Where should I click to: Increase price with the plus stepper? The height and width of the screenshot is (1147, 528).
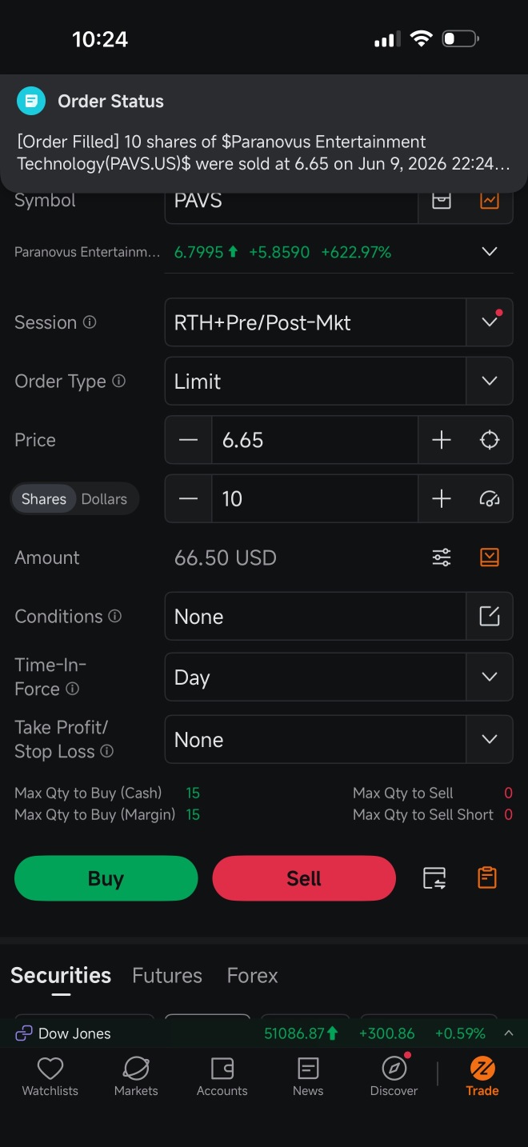pos(442,440)
